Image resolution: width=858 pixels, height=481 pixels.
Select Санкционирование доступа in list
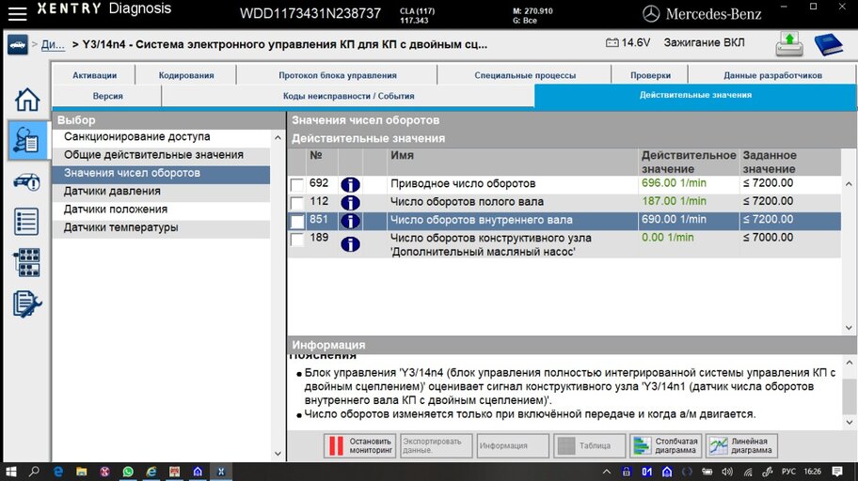click(161, 137)
